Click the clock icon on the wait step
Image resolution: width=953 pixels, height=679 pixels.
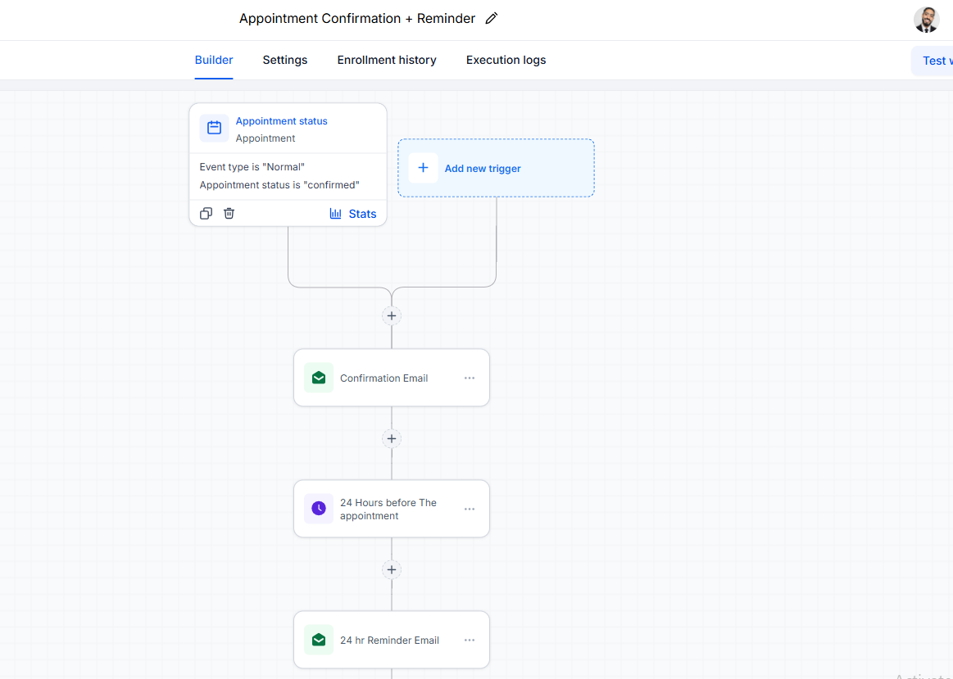319,509
